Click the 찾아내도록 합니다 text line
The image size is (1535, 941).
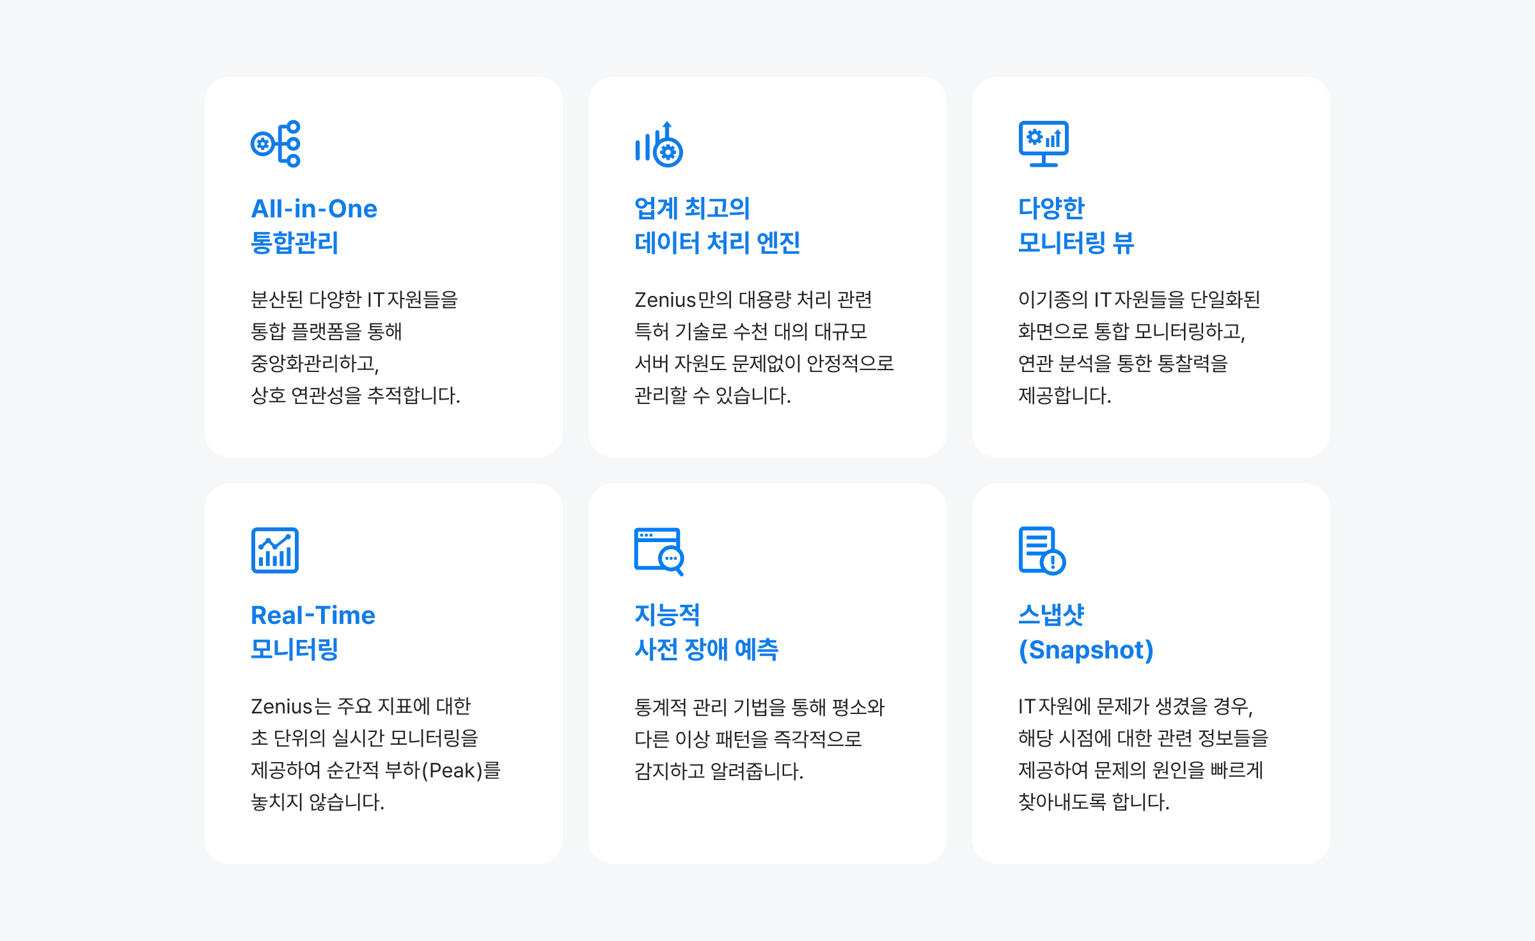1094,802
